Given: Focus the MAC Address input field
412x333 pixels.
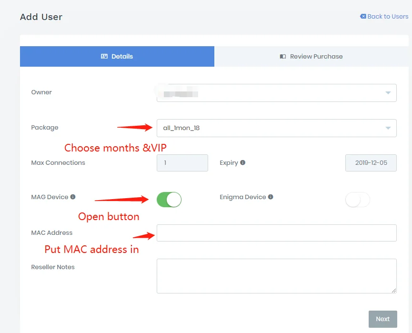Looking at the screenshot, I should tap(276, 233).
